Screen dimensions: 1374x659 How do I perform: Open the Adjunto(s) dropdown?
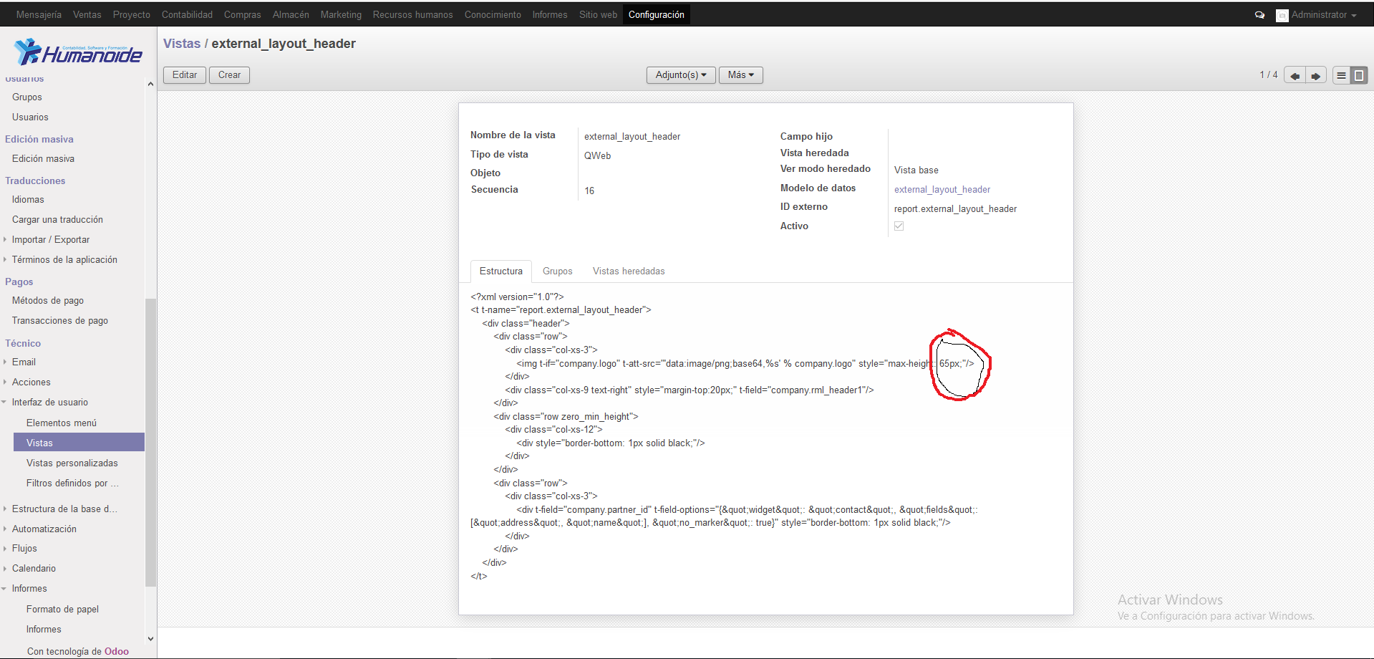coord(680,75)
